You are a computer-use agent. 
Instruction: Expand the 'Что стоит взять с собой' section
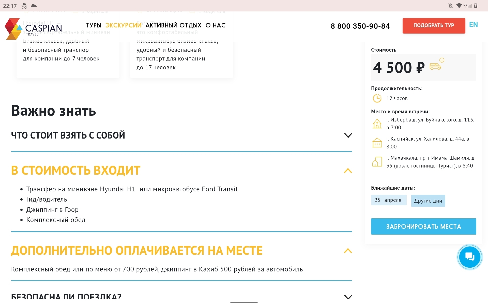coord(181,135)
